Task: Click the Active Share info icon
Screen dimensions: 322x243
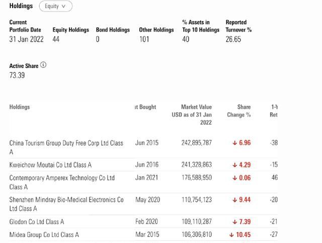Action: point(43,65)
